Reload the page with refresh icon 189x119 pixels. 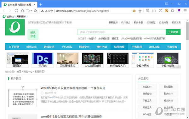(x=16, y=11)
